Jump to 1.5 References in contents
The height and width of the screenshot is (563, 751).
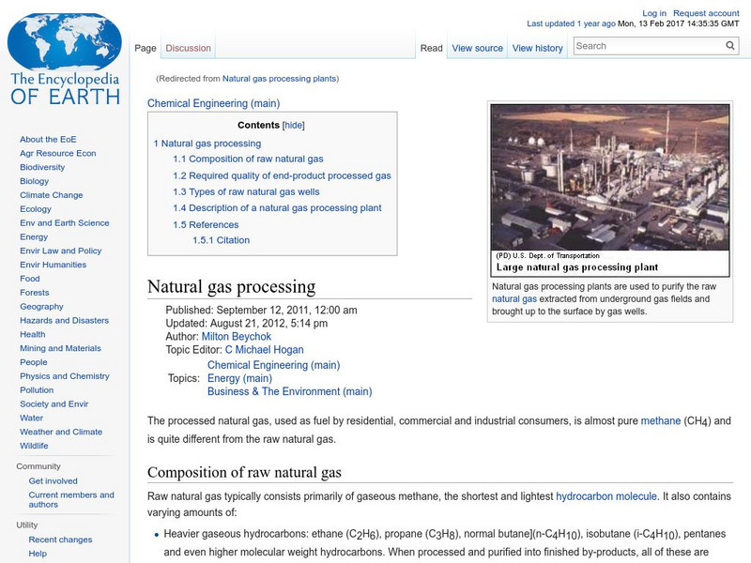(206, 225)
